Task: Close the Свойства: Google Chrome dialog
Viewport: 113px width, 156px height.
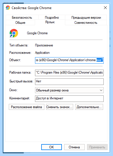Action: click(x=105, y=8)
